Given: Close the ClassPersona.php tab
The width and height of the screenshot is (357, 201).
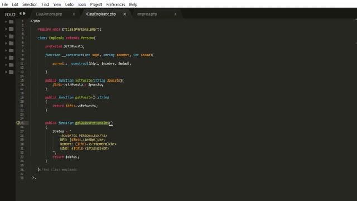Looking at the screenshot, I should 74,14.
